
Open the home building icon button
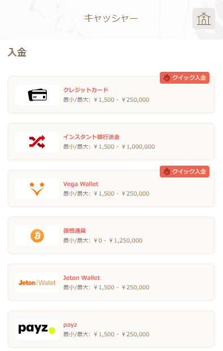tap(204, 19)
